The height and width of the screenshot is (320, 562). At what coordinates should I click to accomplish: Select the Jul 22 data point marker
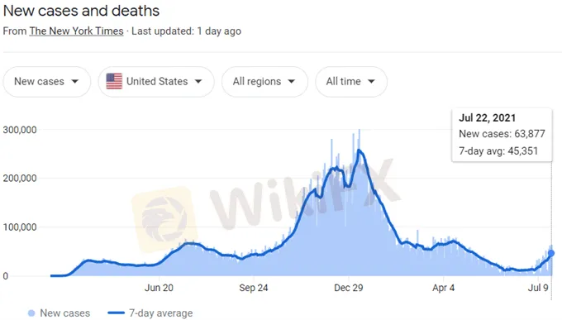(551, 253)
